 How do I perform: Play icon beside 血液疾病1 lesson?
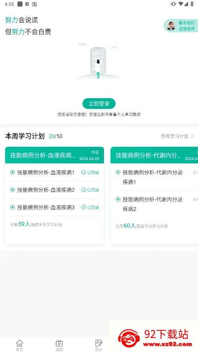[12, 172]
